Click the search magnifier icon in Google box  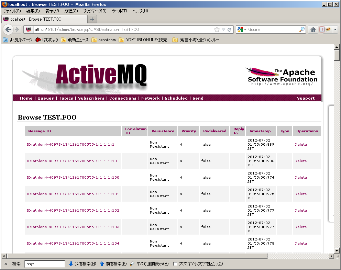coord(302,30)
